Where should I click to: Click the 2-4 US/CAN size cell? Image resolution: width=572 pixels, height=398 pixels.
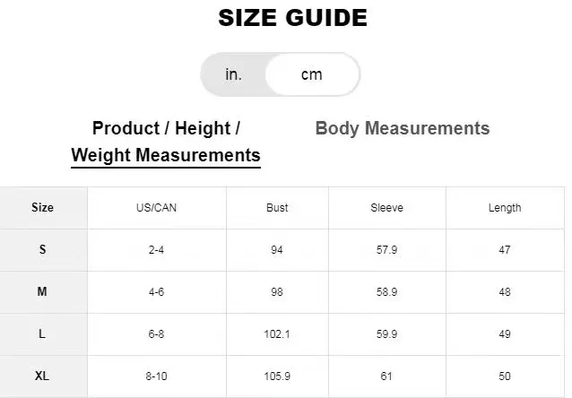point(156,250)
